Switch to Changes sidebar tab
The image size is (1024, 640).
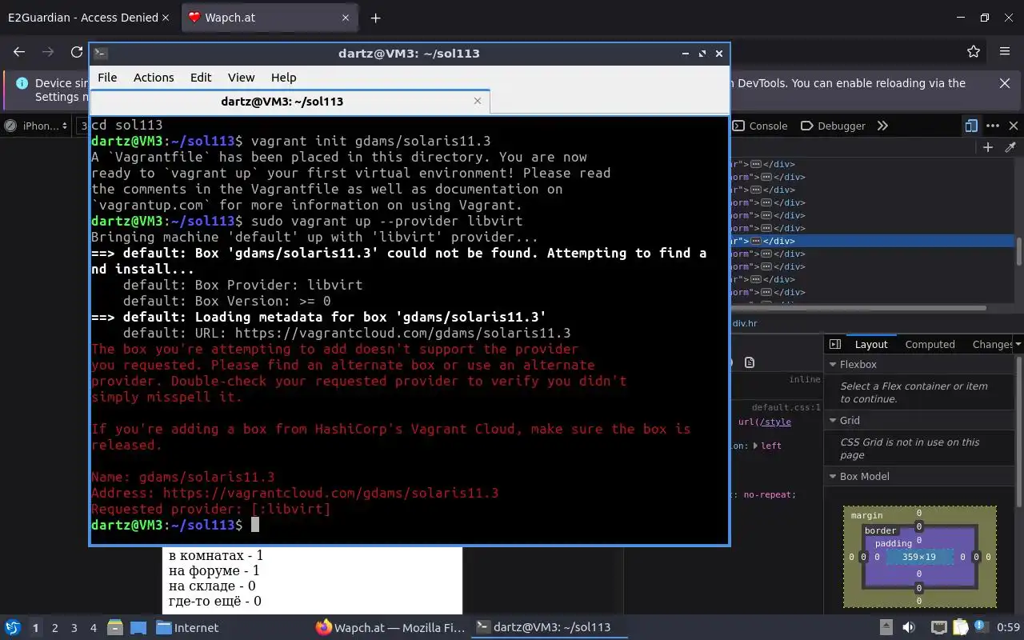pyautogui.click(x=992, y=344)
